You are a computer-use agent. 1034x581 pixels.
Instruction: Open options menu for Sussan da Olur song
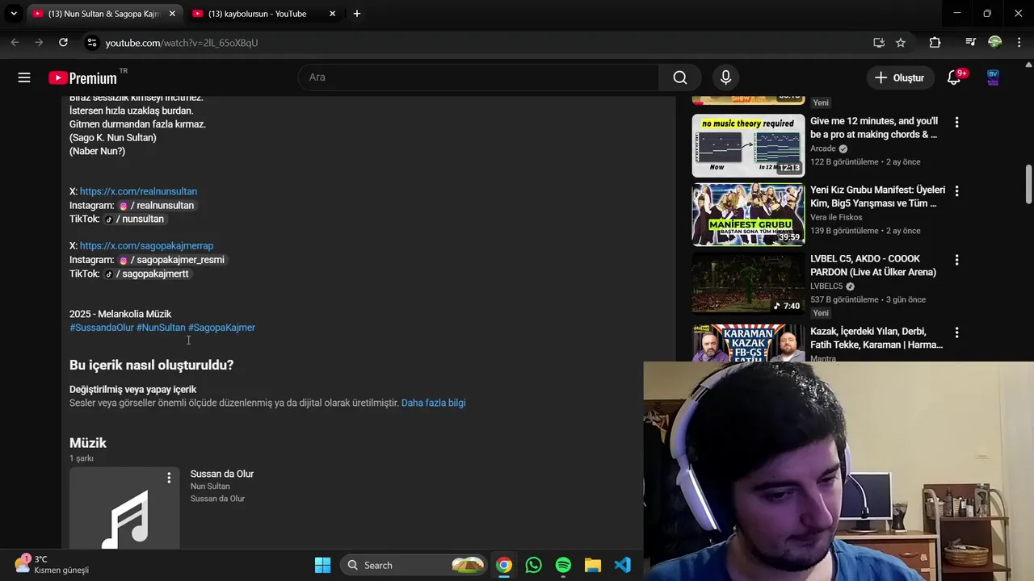(x=169, y=478)
